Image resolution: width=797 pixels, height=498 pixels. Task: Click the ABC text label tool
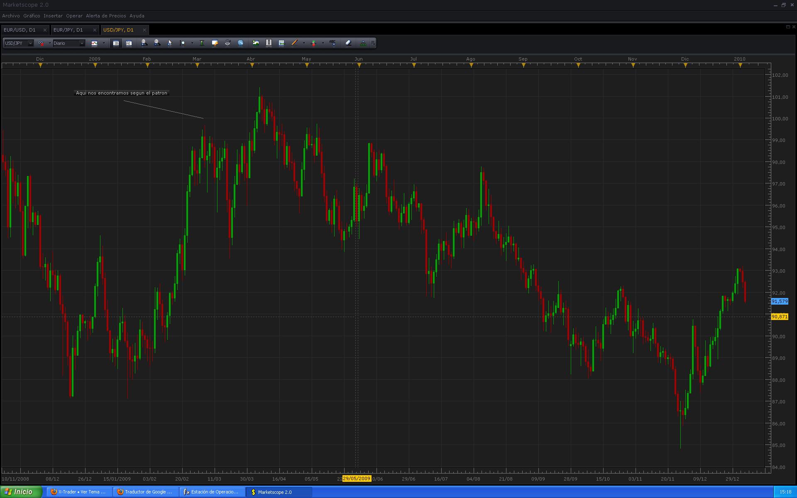pos(332,43)
